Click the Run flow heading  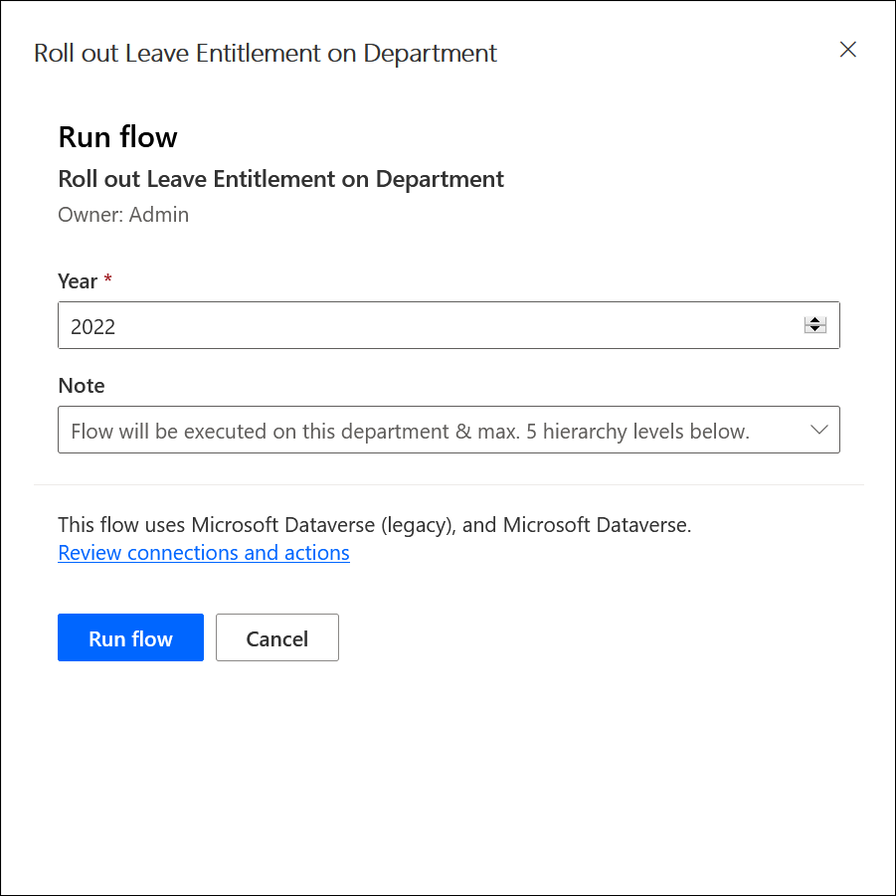click(x=118, y=137)
